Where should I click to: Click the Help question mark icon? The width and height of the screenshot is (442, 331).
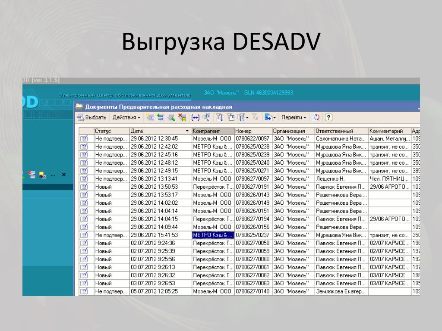click(328, 118)
